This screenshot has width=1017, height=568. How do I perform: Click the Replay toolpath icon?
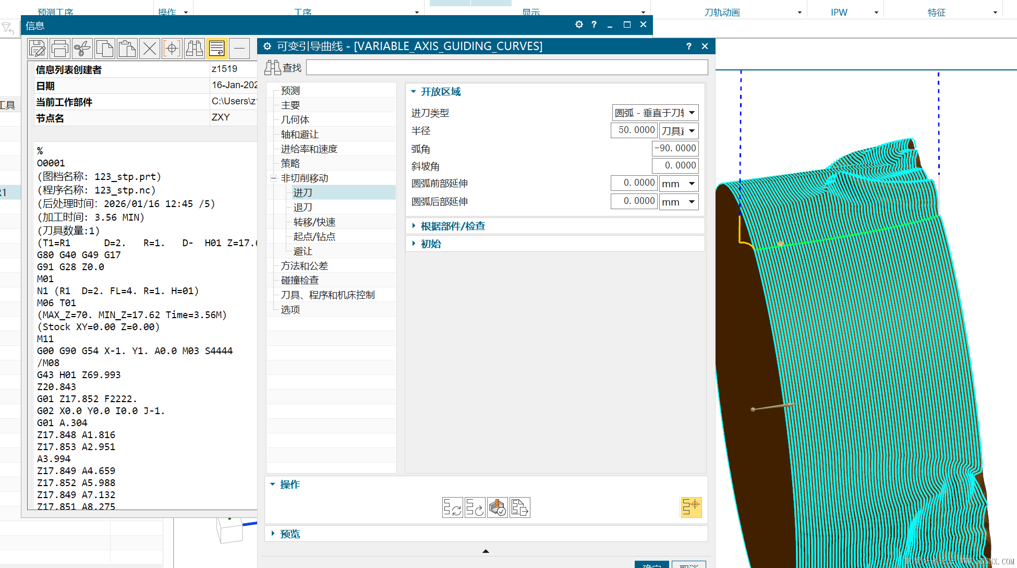(x=475, y=507)
